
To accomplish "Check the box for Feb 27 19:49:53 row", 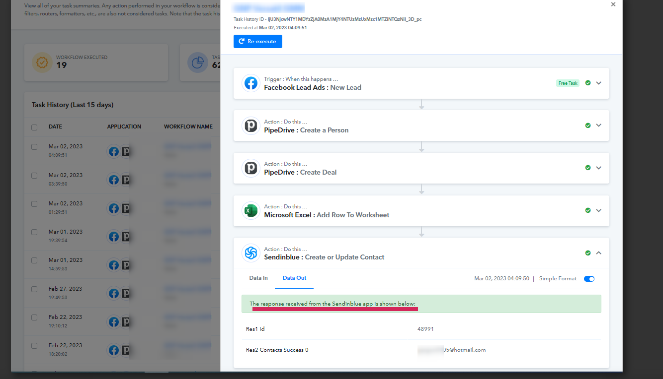I will [x=34, y=289].
